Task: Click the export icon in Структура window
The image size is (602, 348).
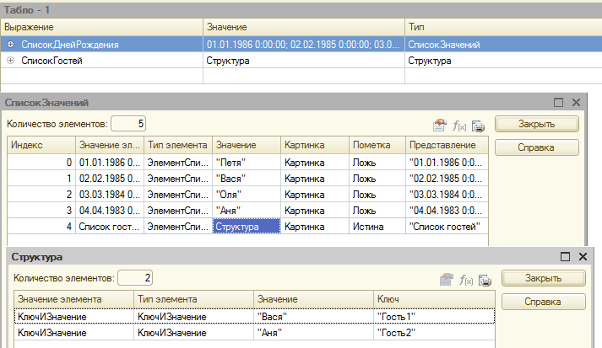Action: (447, 280)
